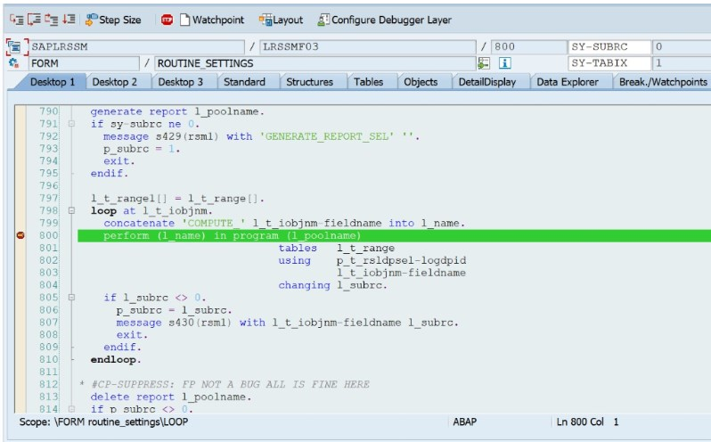Switch to the Desktop 3 tab
Viewport: 711px width, 442px height.
[x=181, y=82]
